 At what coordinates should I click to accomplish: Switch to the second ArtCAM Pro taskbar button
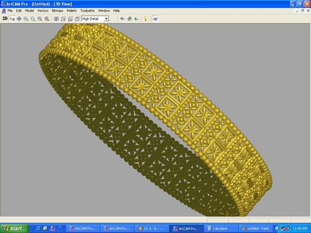pos(117,229)
